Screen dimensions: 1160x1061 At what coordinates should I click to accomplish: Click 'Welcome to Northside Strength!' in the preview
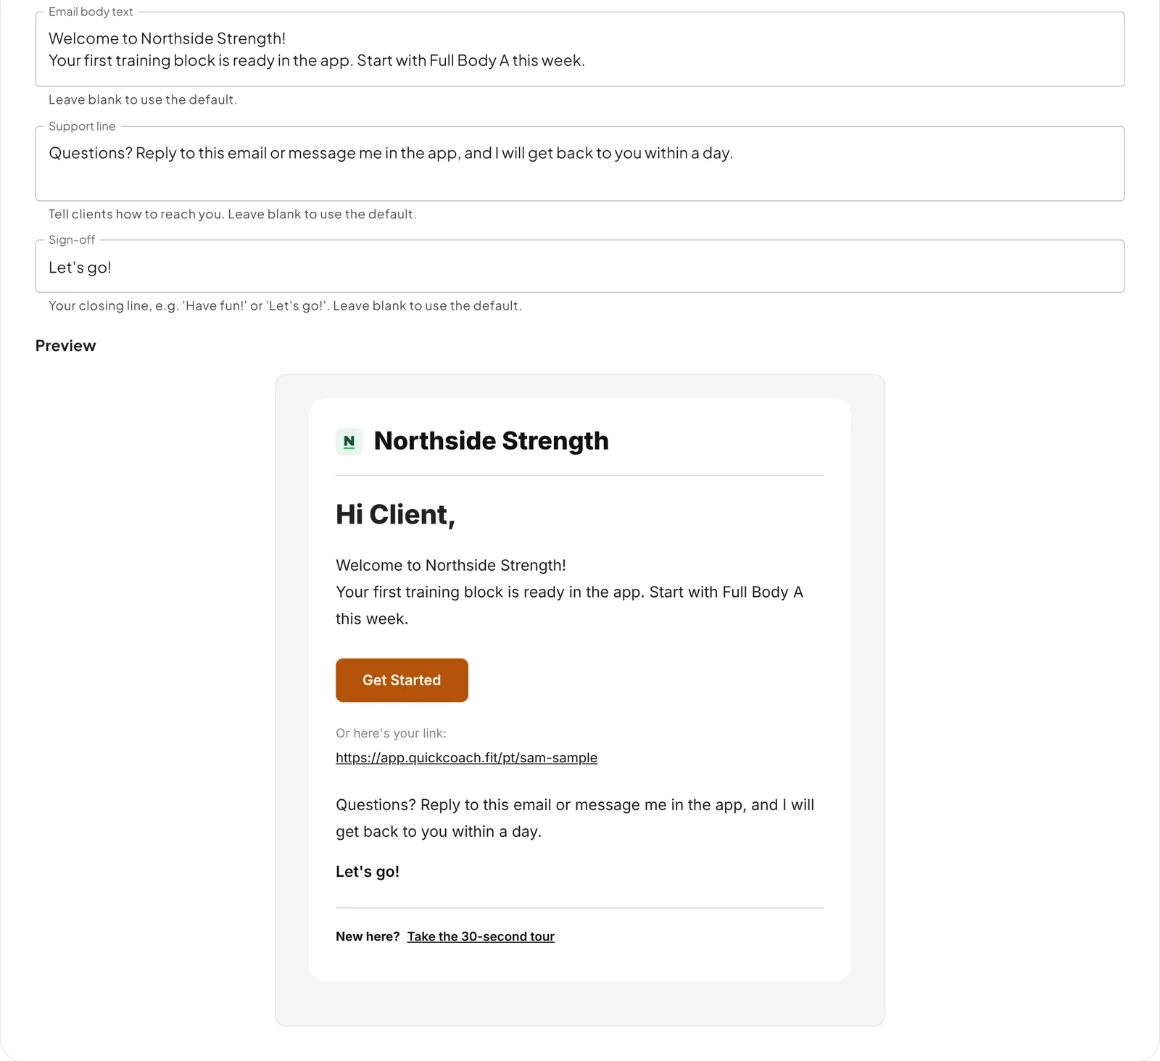tap(451, 566)
